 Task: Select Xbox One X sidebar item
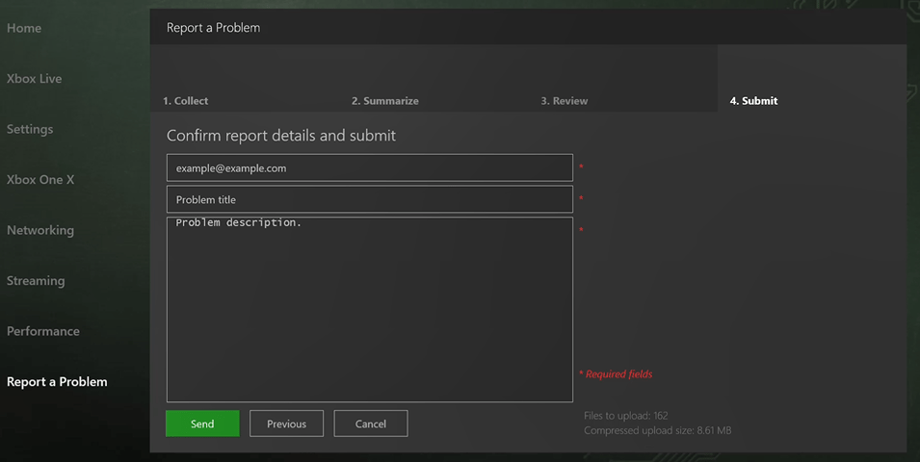coord(40,179)
